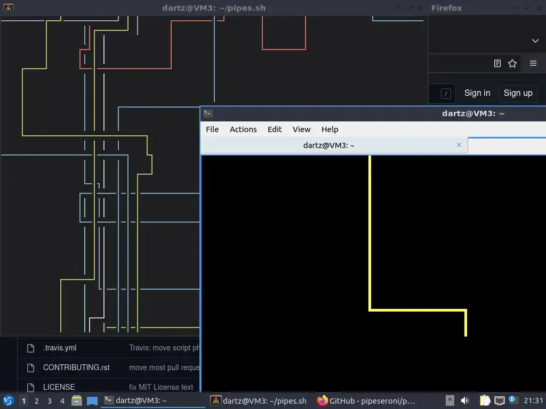Open the update notifier tray icon
The height and width of the screenshot is (409, 546).
[x=512, y=399]
